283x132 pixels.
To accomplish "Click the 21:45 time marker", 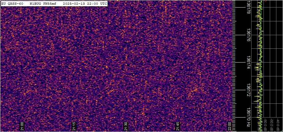I will coord(178,126).
